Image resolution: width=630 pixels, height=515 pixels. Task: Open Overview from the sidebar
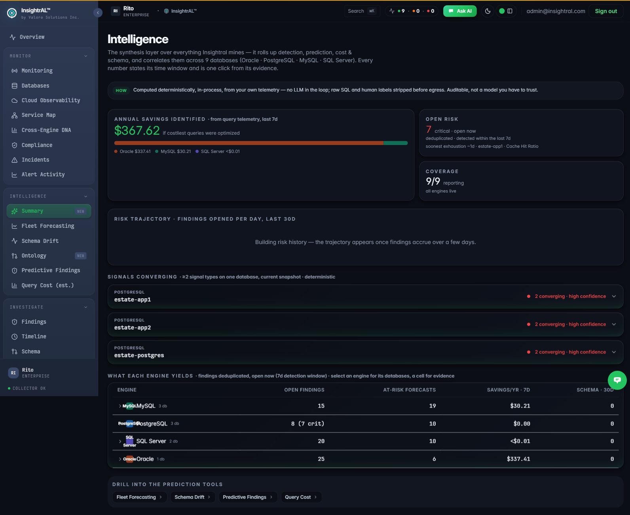(x=49, y=37)
